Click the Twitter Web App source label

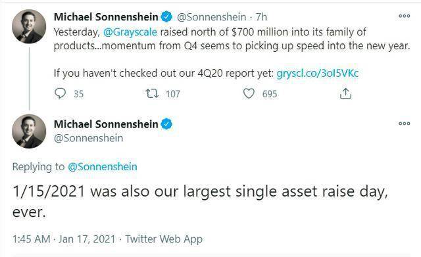(x=164, y=239)
